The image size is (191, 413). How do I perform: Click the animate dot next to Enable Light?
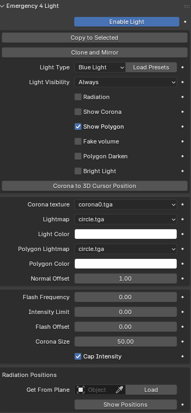point(185,22)
